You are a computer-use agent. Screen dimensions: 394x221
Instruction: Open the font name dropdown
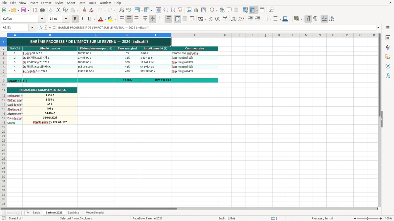42,19
